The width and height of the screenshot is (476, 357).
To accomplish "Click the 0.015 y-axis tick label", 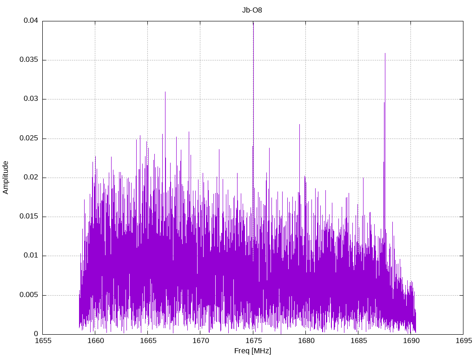I will 28,217.
